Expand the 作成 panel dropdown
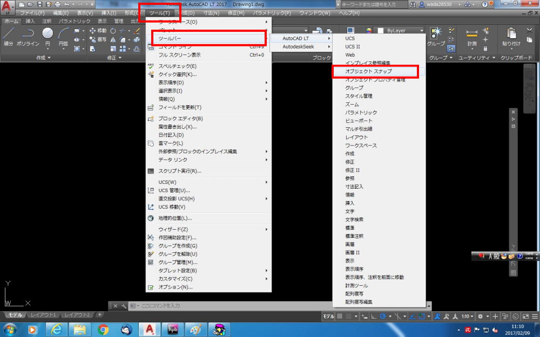Screen dimensions: 540x337 click(43, 58)
